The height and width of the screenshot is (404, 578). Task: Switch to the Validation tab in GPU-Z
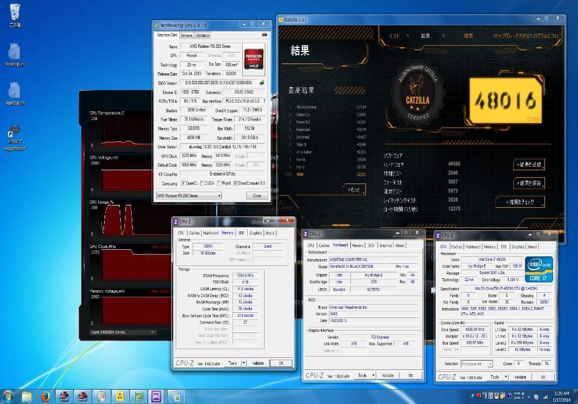[x=203, y=35]
